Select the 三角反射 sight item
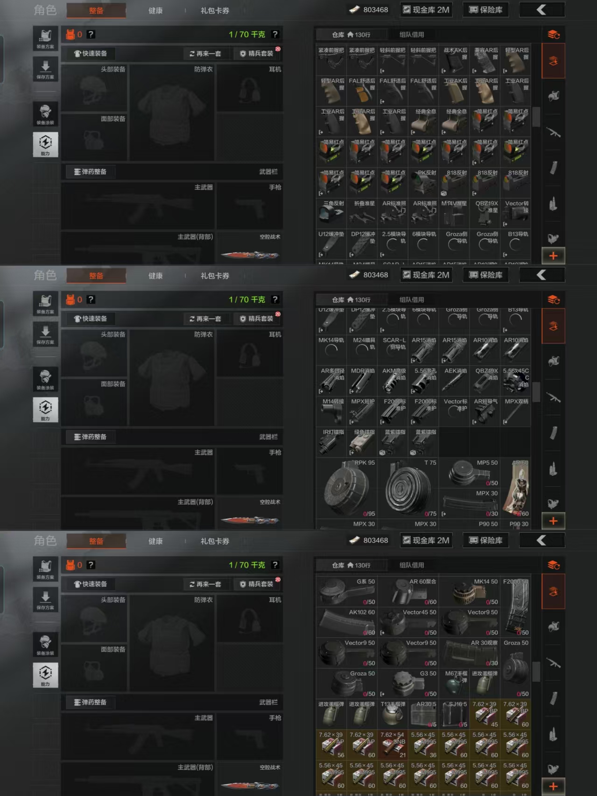This screenshot has height=796, width=597. coord(331,214)
